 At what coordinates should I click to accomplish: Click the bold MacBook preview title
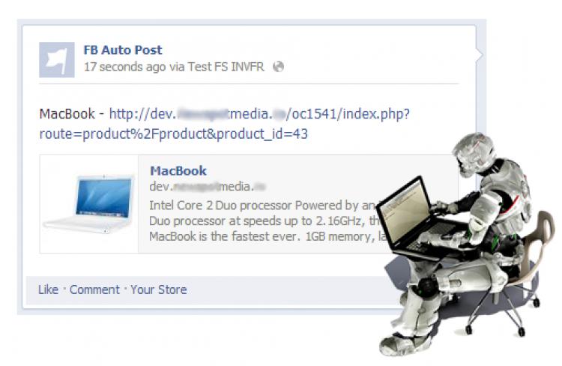click(x=178, y=171)
